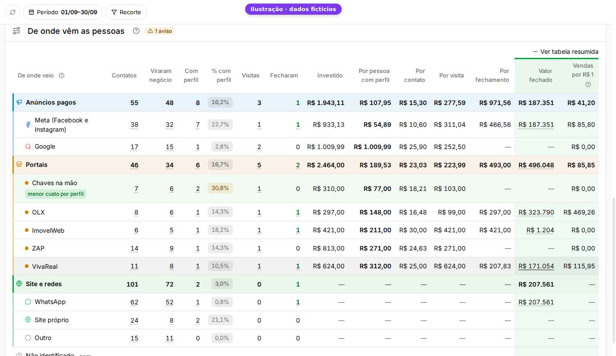The height and width of the screenshot is (356, 616).
Task: Click the globe icon of Site e redes
Action: pos(19,283)
